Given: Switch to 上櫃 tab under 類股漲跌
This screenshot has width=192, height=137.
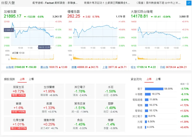Looking at the screenshot, I should (31, 79).
